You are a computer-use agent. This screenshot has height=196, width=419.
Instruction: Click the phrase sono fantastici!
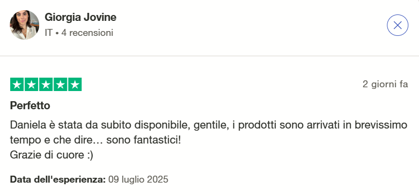[144, 140]
